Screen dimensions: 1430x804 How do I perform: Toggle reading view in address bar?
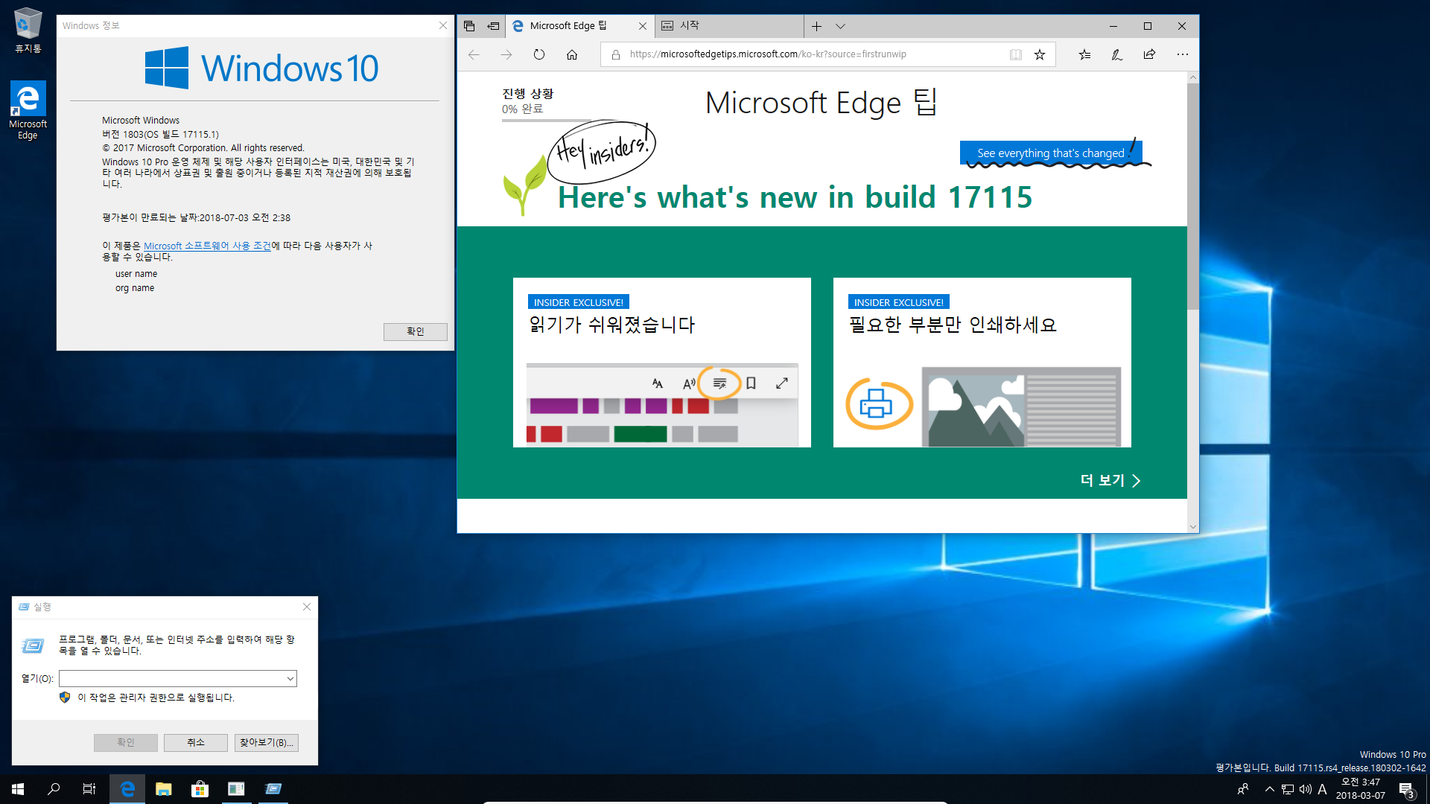[1015, 54]
